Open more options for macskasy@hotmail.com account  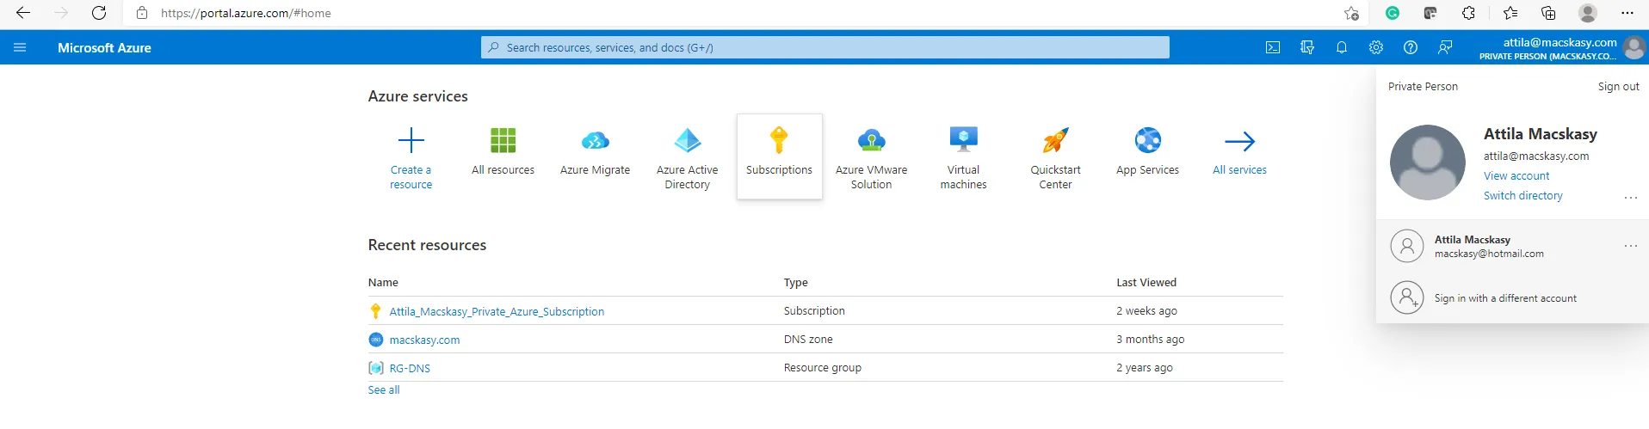[1630, 246]
